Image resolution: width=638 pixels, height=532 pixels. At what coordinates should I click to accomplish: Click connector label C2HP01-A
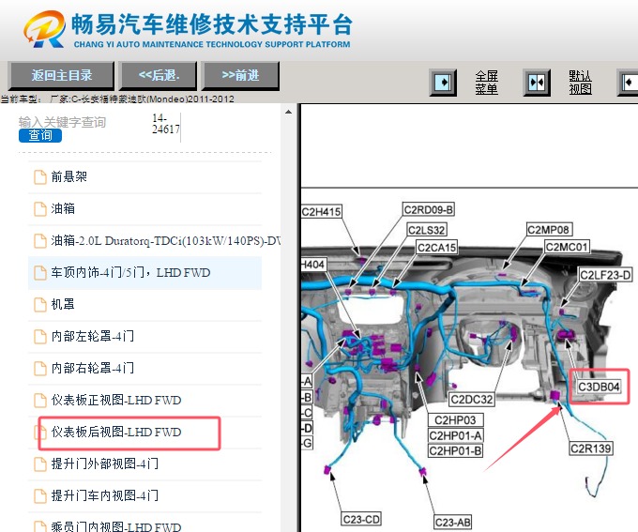[455, 435]
